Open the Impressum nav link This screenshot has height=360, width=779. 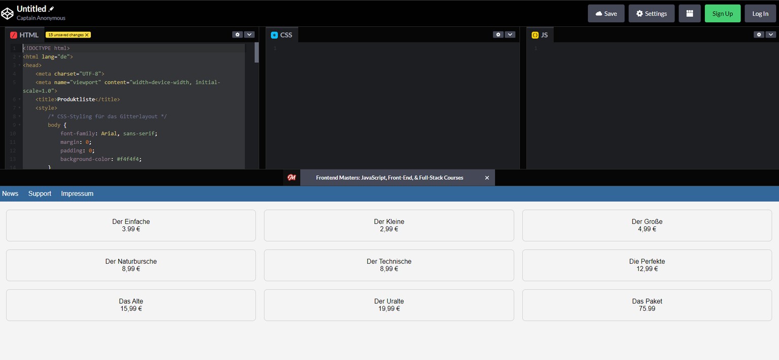pyautogui.click(x=77, y=193)
